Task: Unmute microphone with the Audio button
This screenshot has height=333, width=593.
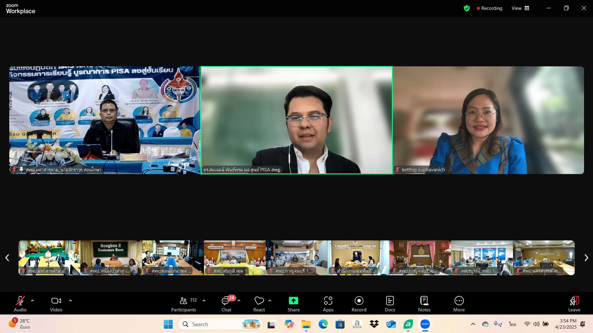Action: click(x=20, y=304)
